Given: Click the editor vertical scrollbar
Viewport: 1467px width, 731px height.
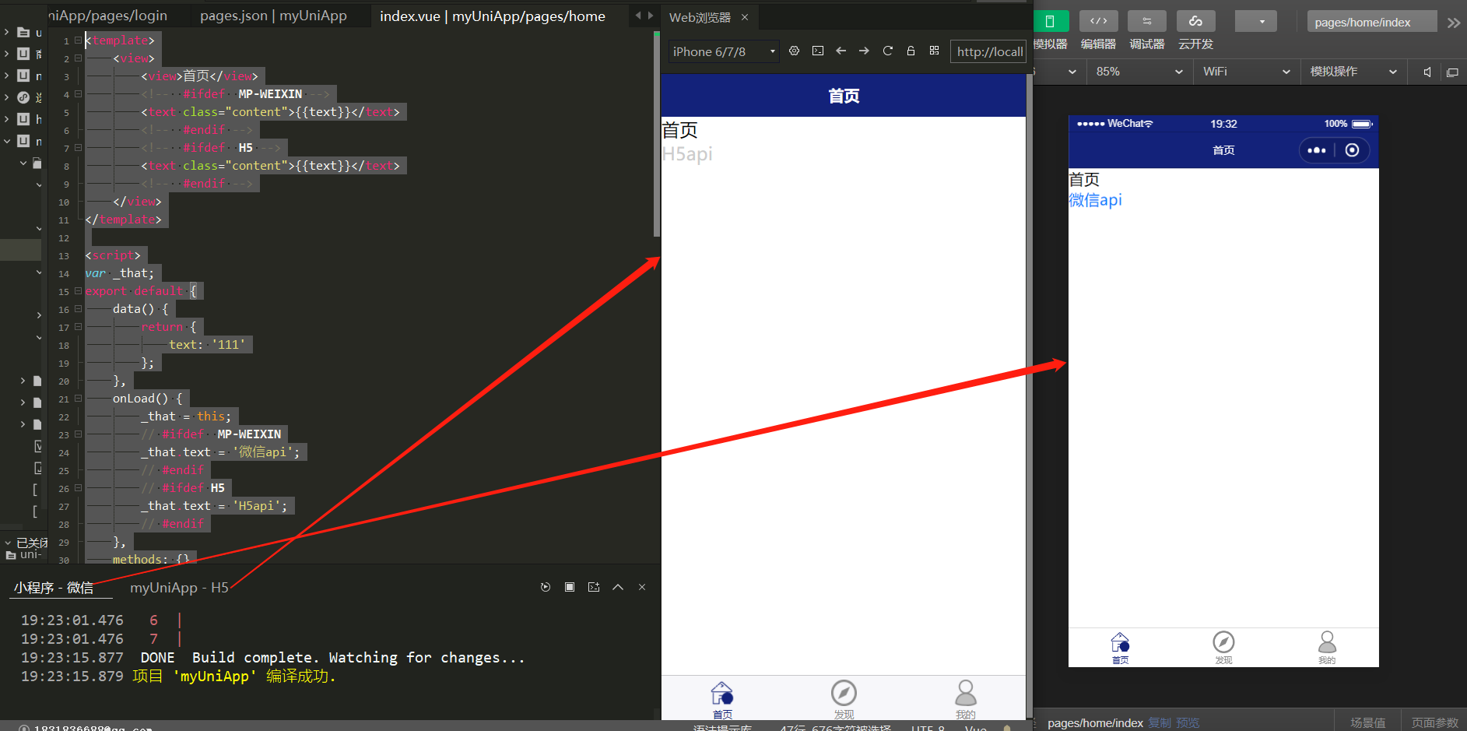Looking at the screenshot, I should (x=657, y=135).
